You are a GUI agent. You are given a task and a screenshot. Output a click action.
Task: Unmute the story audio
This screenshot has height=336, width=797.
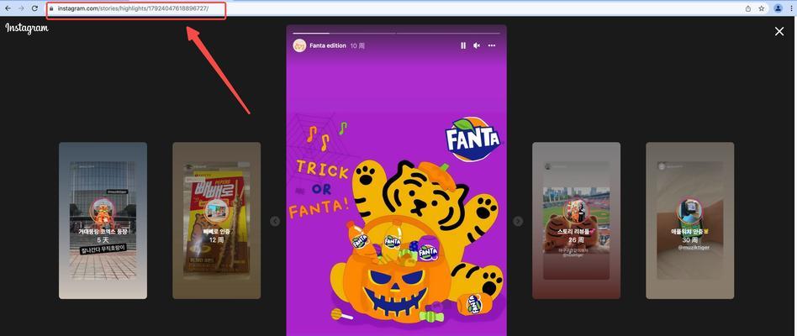(477, 45)
